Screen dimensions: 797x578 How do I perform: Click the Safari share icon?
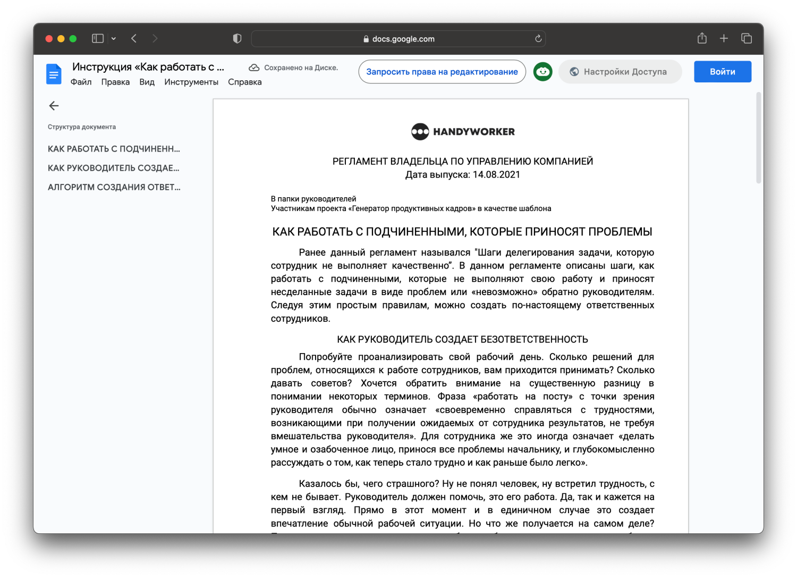[702, 38]
